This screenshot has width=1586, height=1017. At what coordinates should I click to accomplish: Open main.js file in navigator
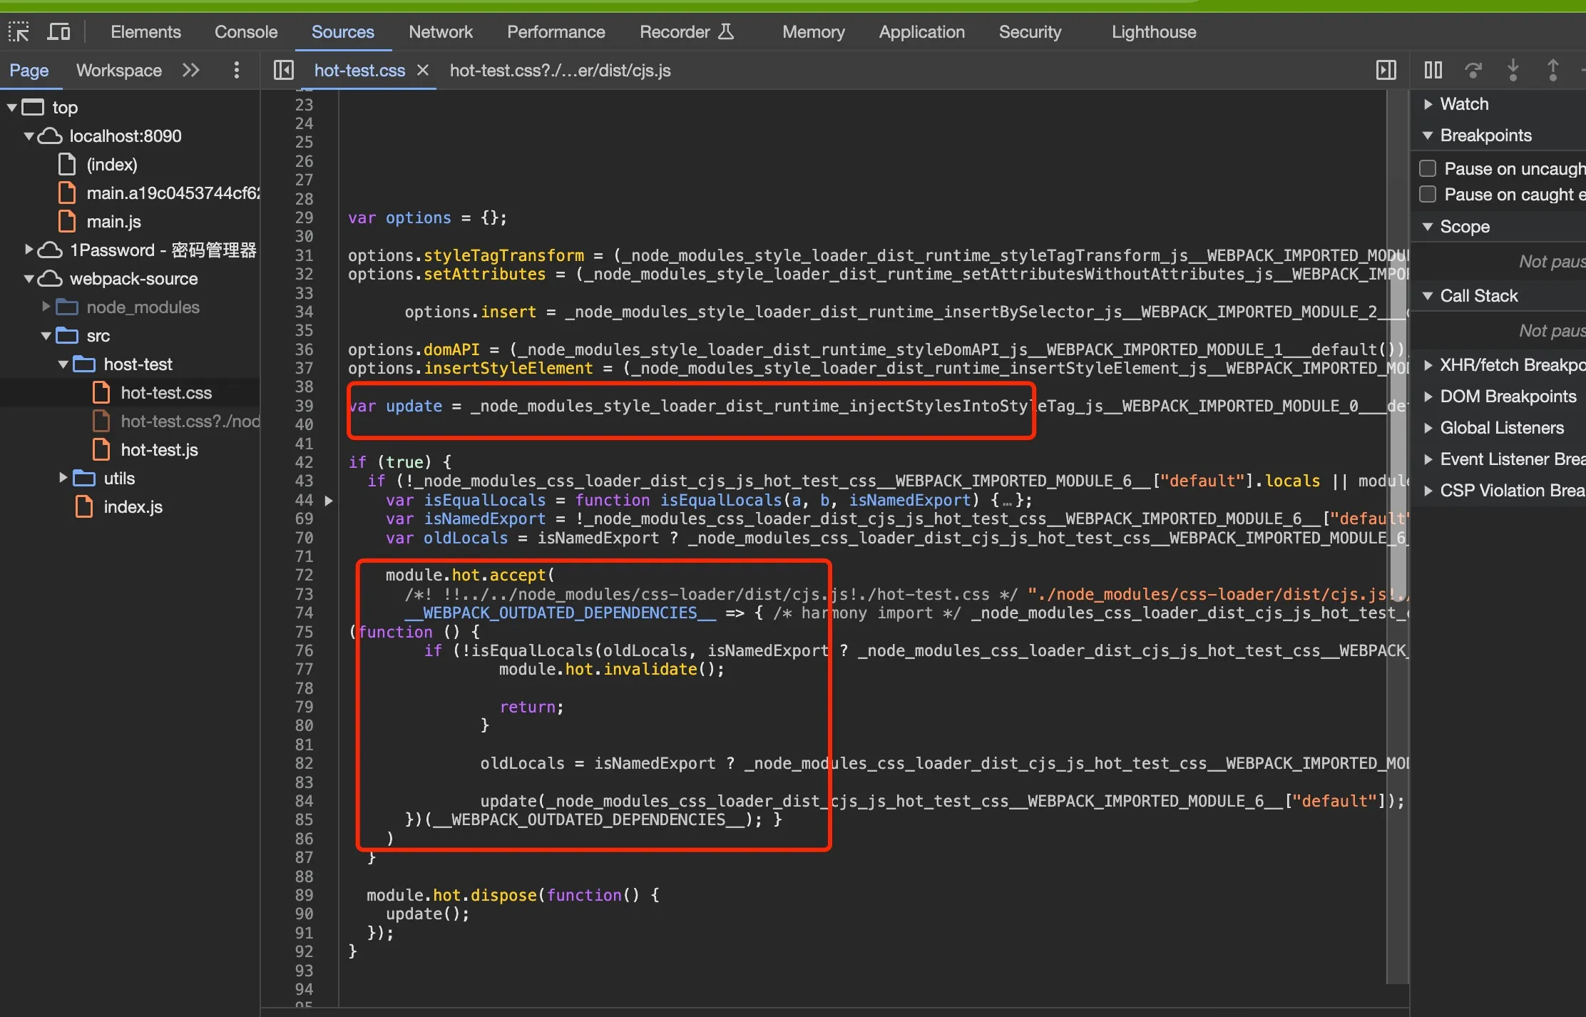(x=113, y=222)
